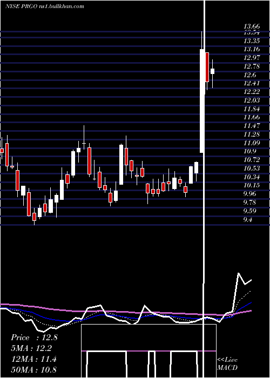Screen dimensions: 270x378
Task: Click the 12.78 price axis label
Action: pyautogui.click(x=252, y=66)
